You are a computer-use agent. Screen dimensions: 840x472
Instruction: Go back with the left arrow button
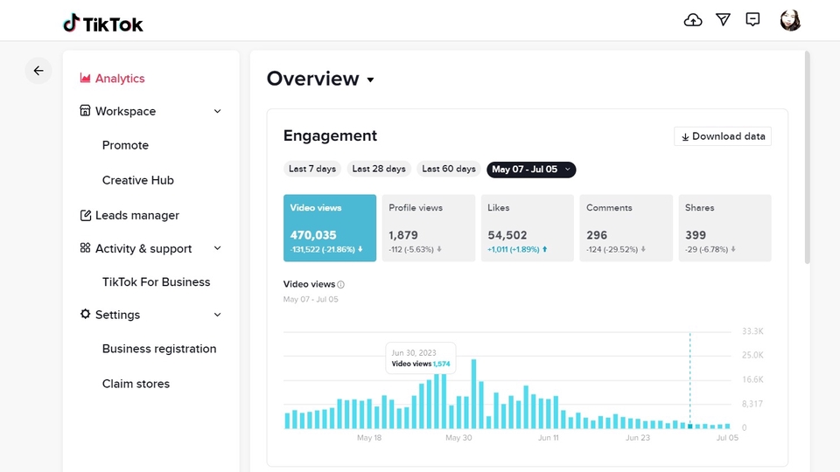[x=38, y=71]
